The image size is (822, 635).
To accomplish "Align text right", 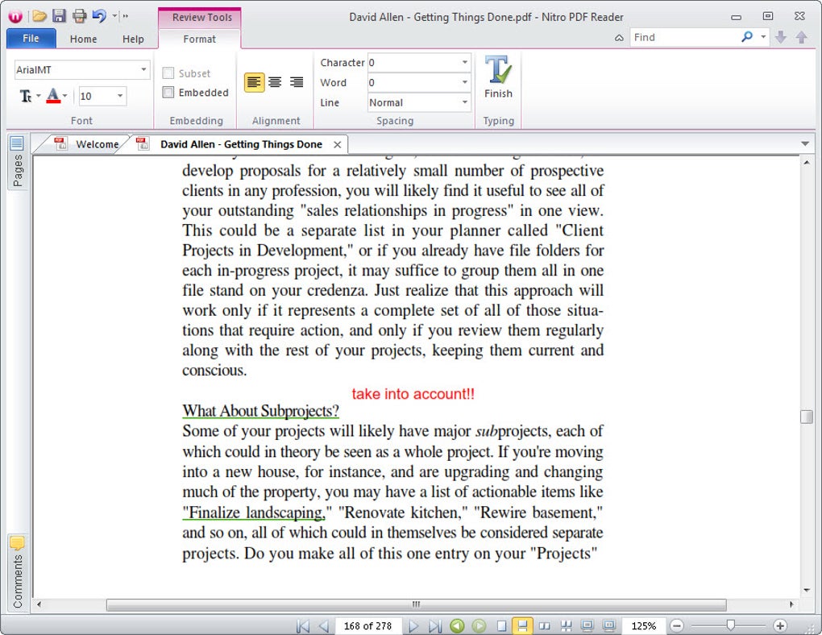I will click(x=297, y=82).
